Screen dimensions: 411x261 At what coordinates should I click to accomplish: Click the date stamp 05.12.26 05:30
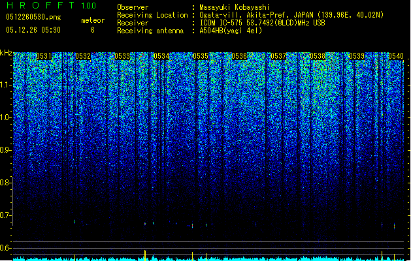pos(33,30)
